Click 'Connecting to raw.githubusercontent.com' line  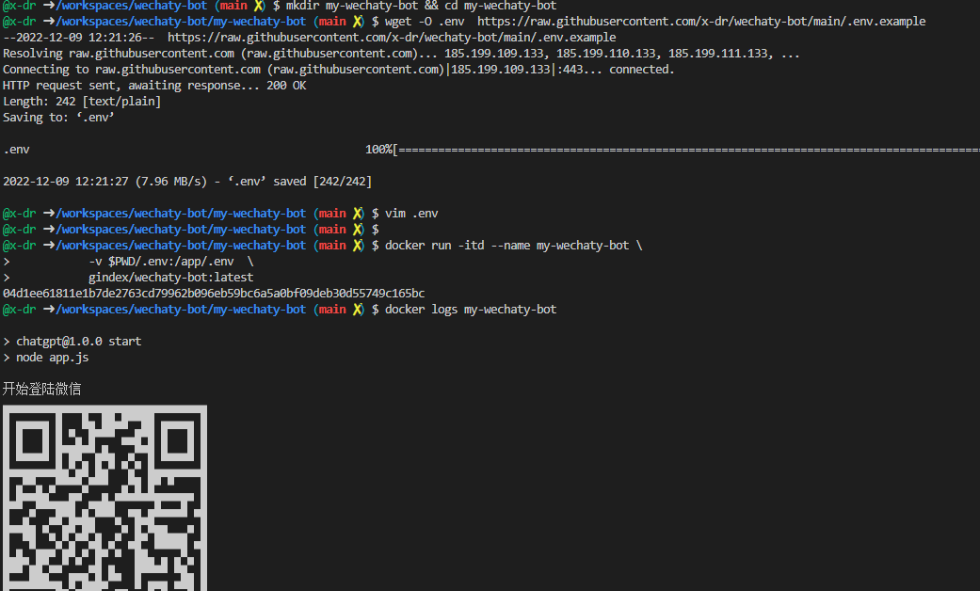(338, 70)
